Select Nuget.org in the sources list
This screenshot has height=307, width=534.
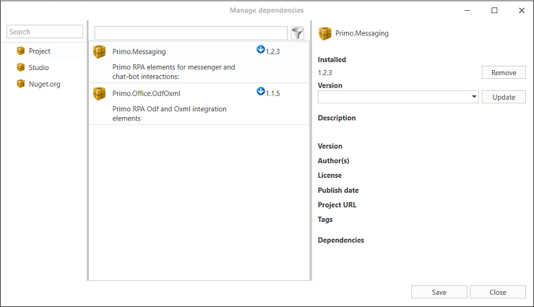click(x=43, y=84)
